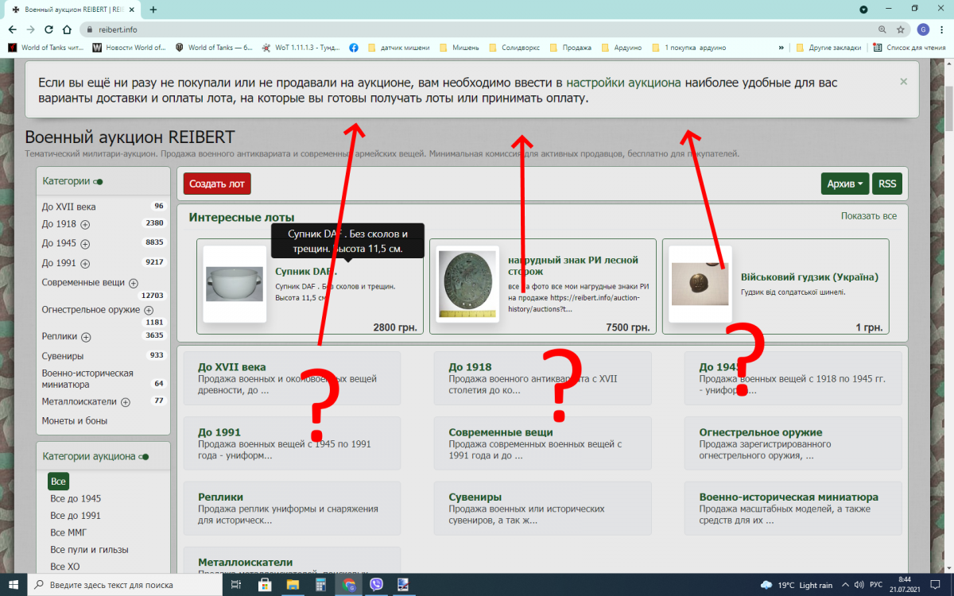
Task: Expand the Металлоискатели category
Action: (x=126, y=402)
